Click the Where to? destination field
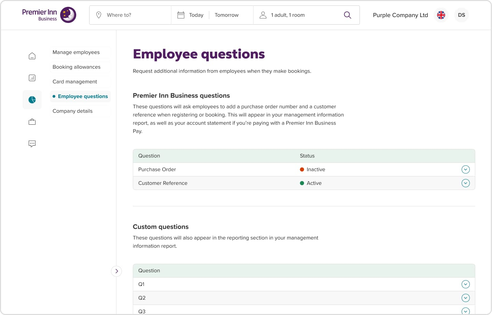492x315 pixels. coord(130,15)
